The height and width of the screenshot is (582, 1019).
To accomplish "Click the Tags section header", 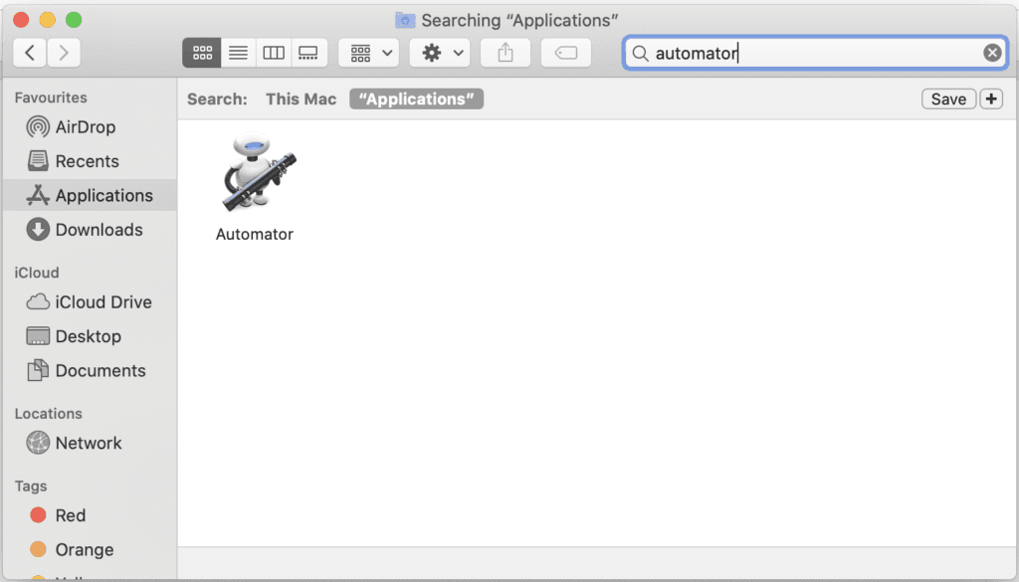I will point(31,485).
